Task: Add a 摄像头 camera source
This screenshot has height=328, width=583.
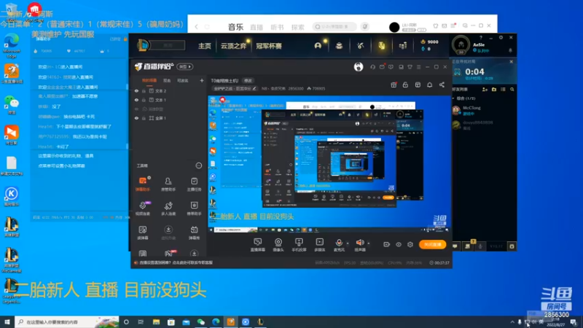Action: point(278,245)
